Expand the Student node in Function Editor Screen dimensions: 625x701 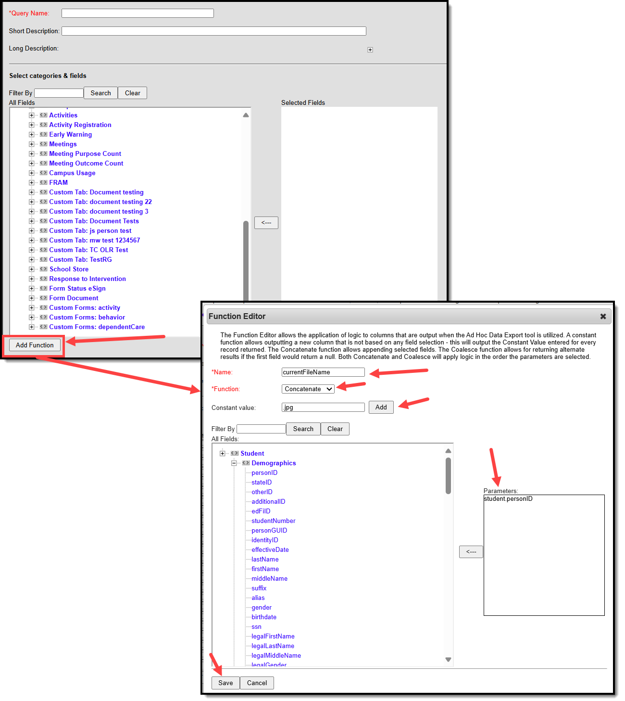pos(222,453)
